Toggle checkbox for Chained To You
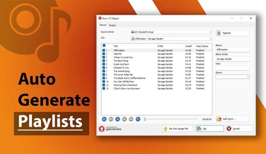The image size is (266, 154). [104, 68]
